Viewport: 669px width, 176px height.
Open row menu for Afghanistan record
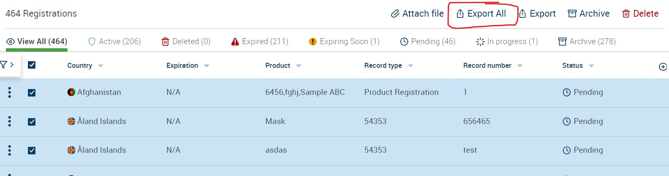[x=10, y=92]
